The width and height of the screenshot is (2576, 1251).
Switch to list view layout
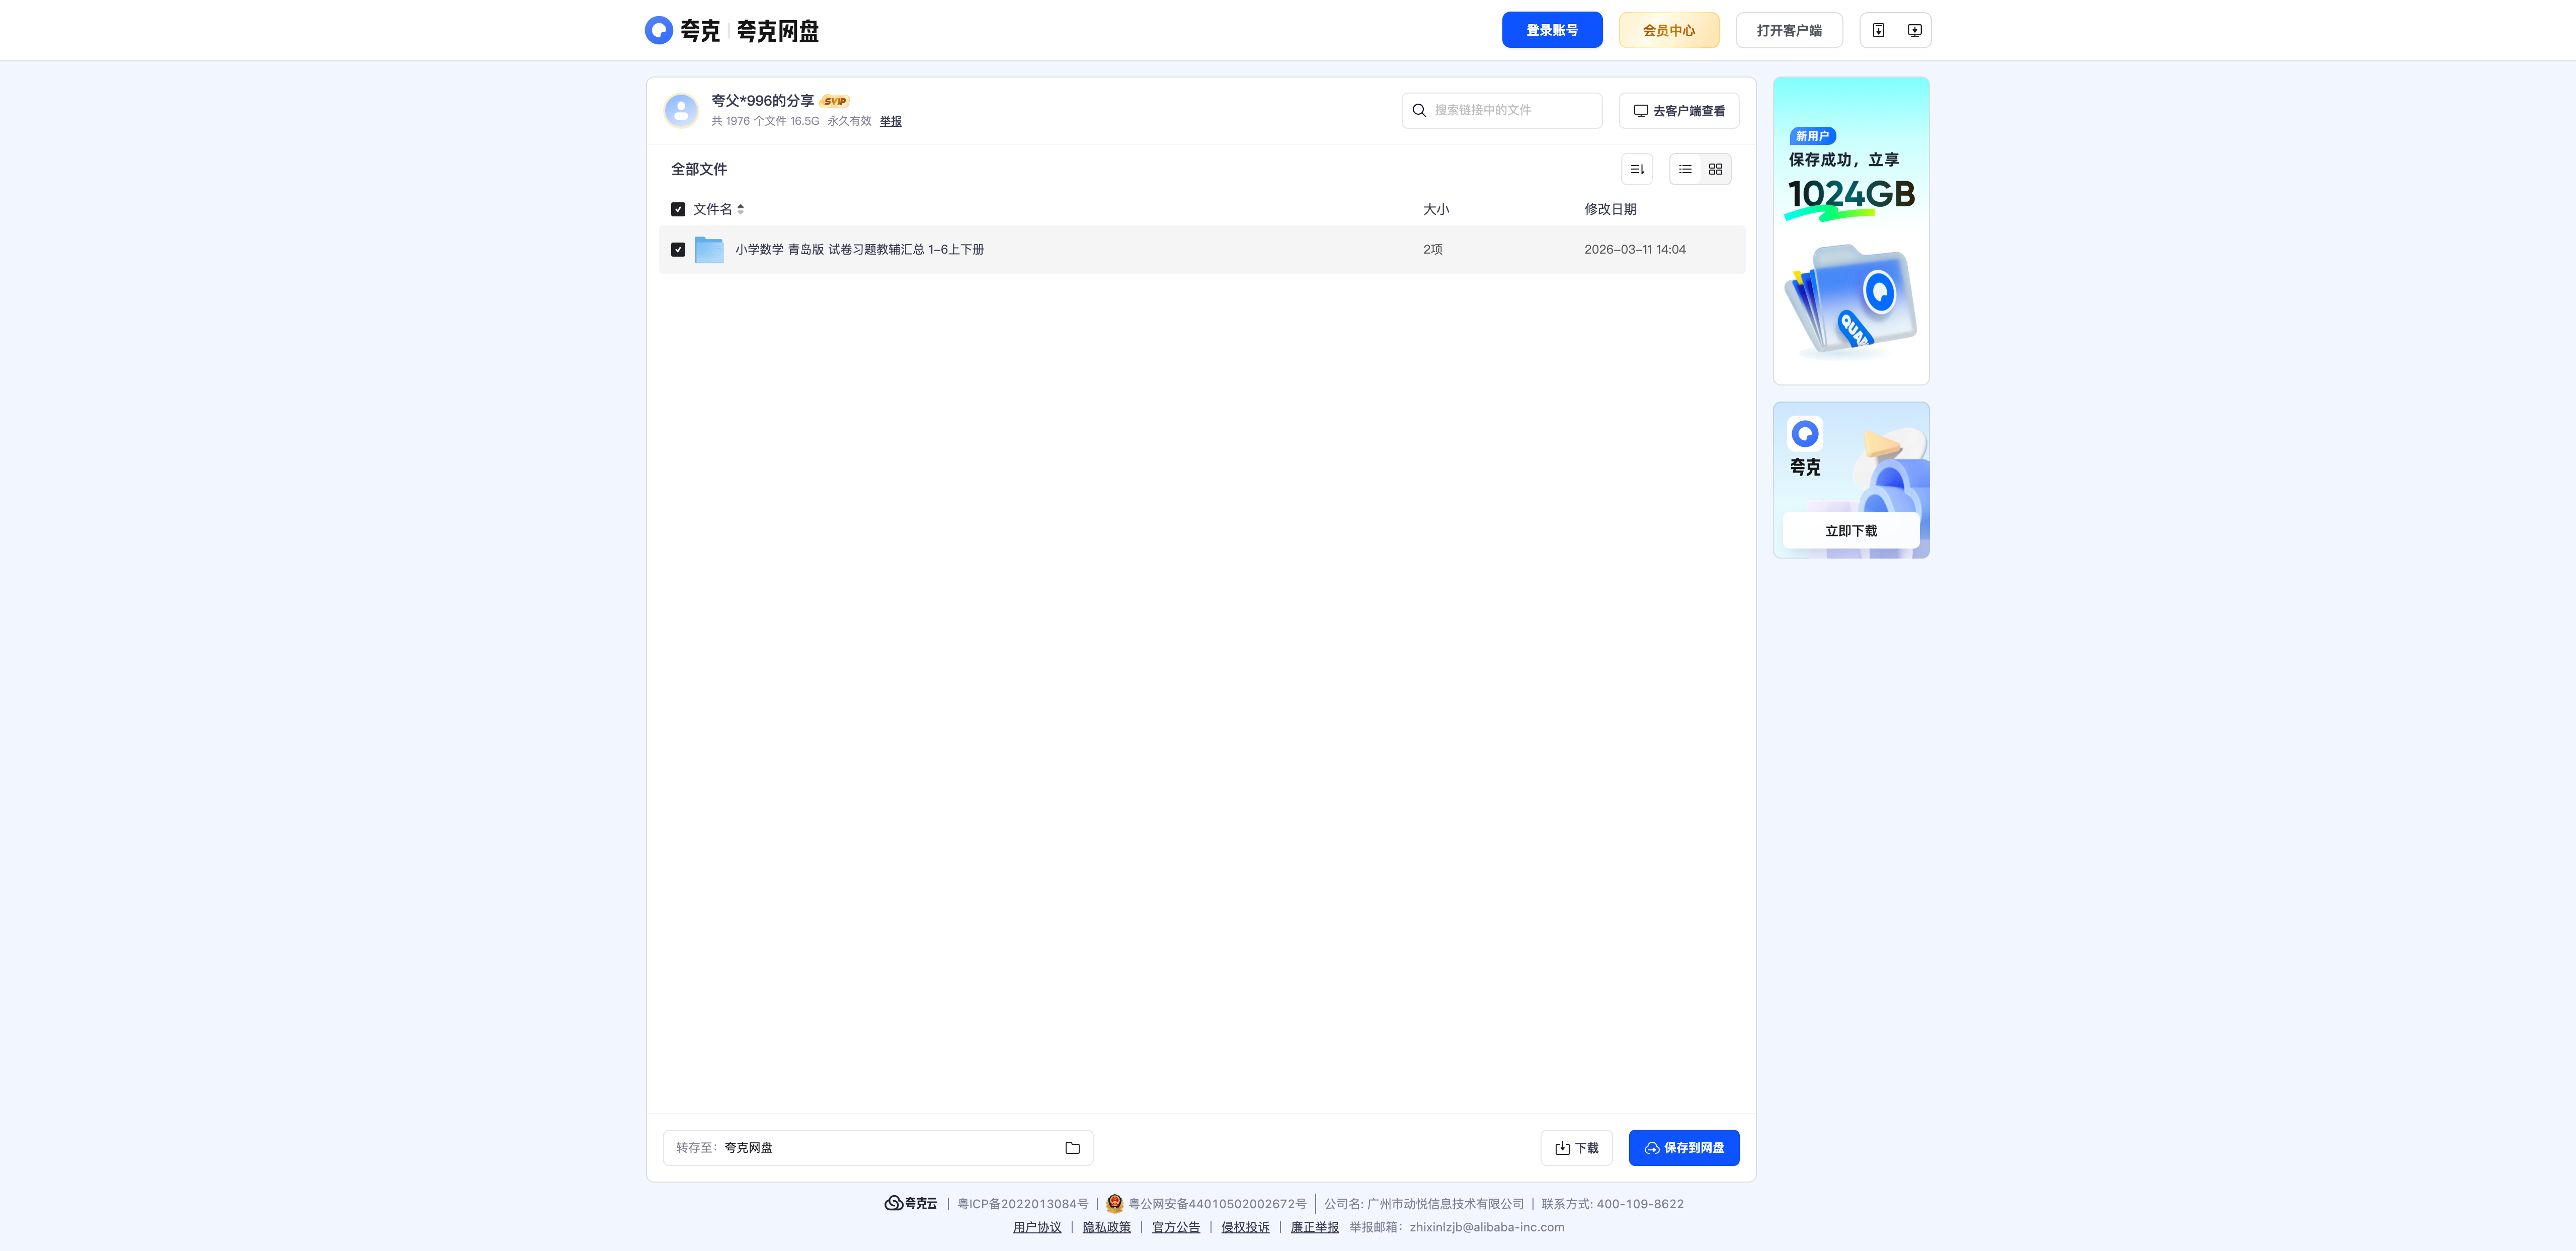[1685, 169]
